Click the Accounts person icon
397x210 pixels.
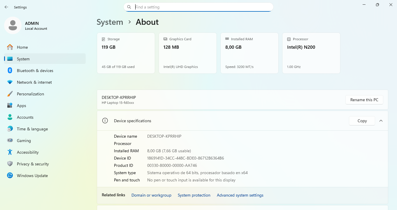[x=10, y=117]
